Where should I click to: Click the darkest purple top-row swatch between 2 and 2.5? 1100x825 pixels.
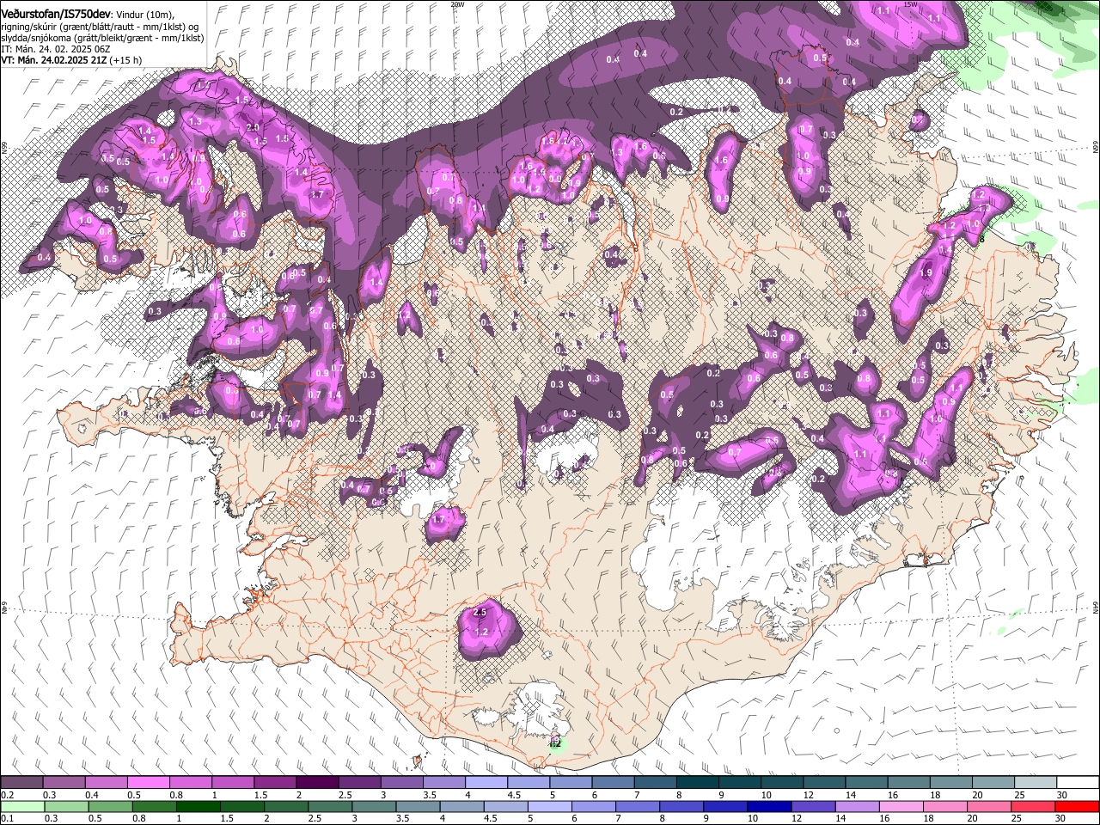[317, 783]
